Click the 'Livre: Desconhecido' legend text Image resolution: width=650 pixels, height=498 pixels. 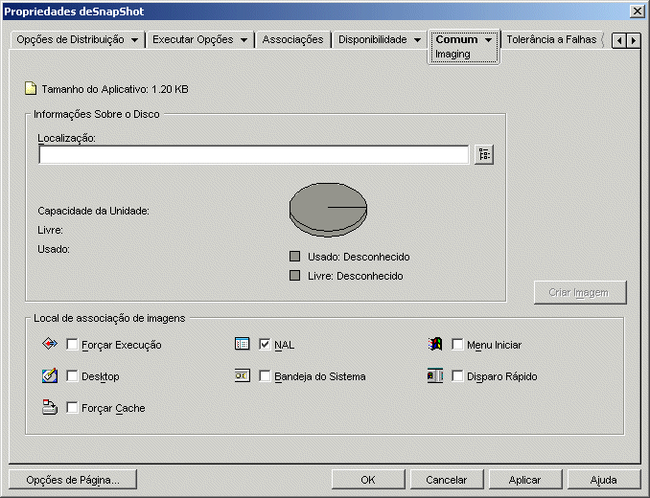356,276
